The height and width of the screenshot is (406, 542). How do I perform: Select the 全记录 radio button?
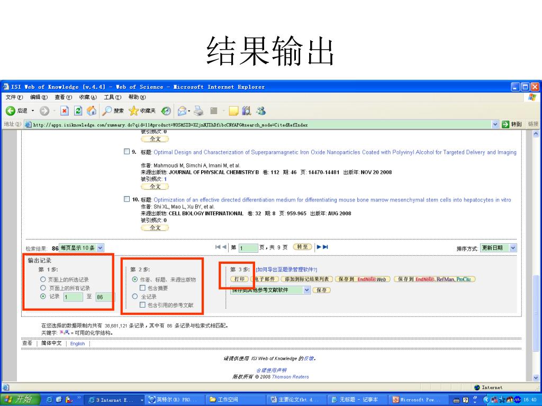(x=135, y=296)
